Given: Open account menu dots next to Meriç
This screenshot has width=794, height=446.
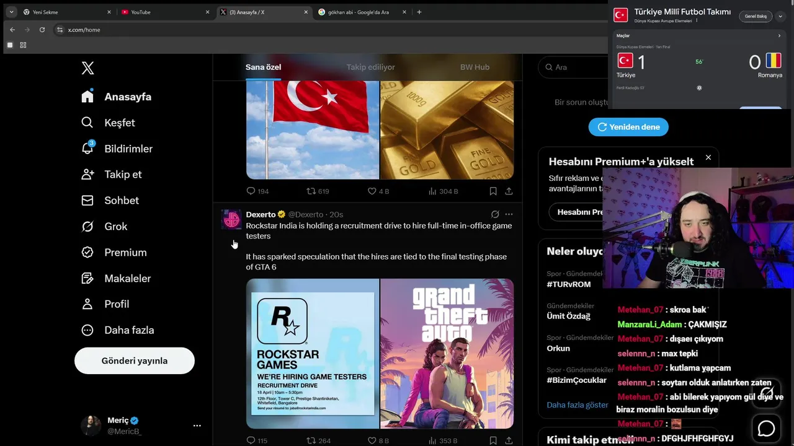Looking at the screenshot, I should pos(197,426).
